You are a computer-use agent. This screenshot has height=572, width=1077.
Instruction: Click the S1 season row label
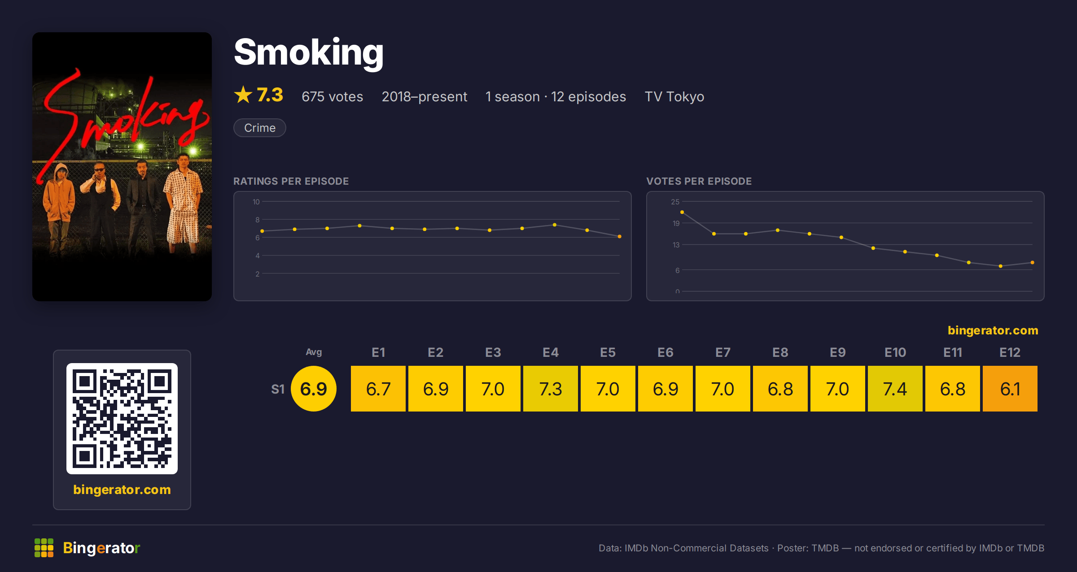coord(278,389)
